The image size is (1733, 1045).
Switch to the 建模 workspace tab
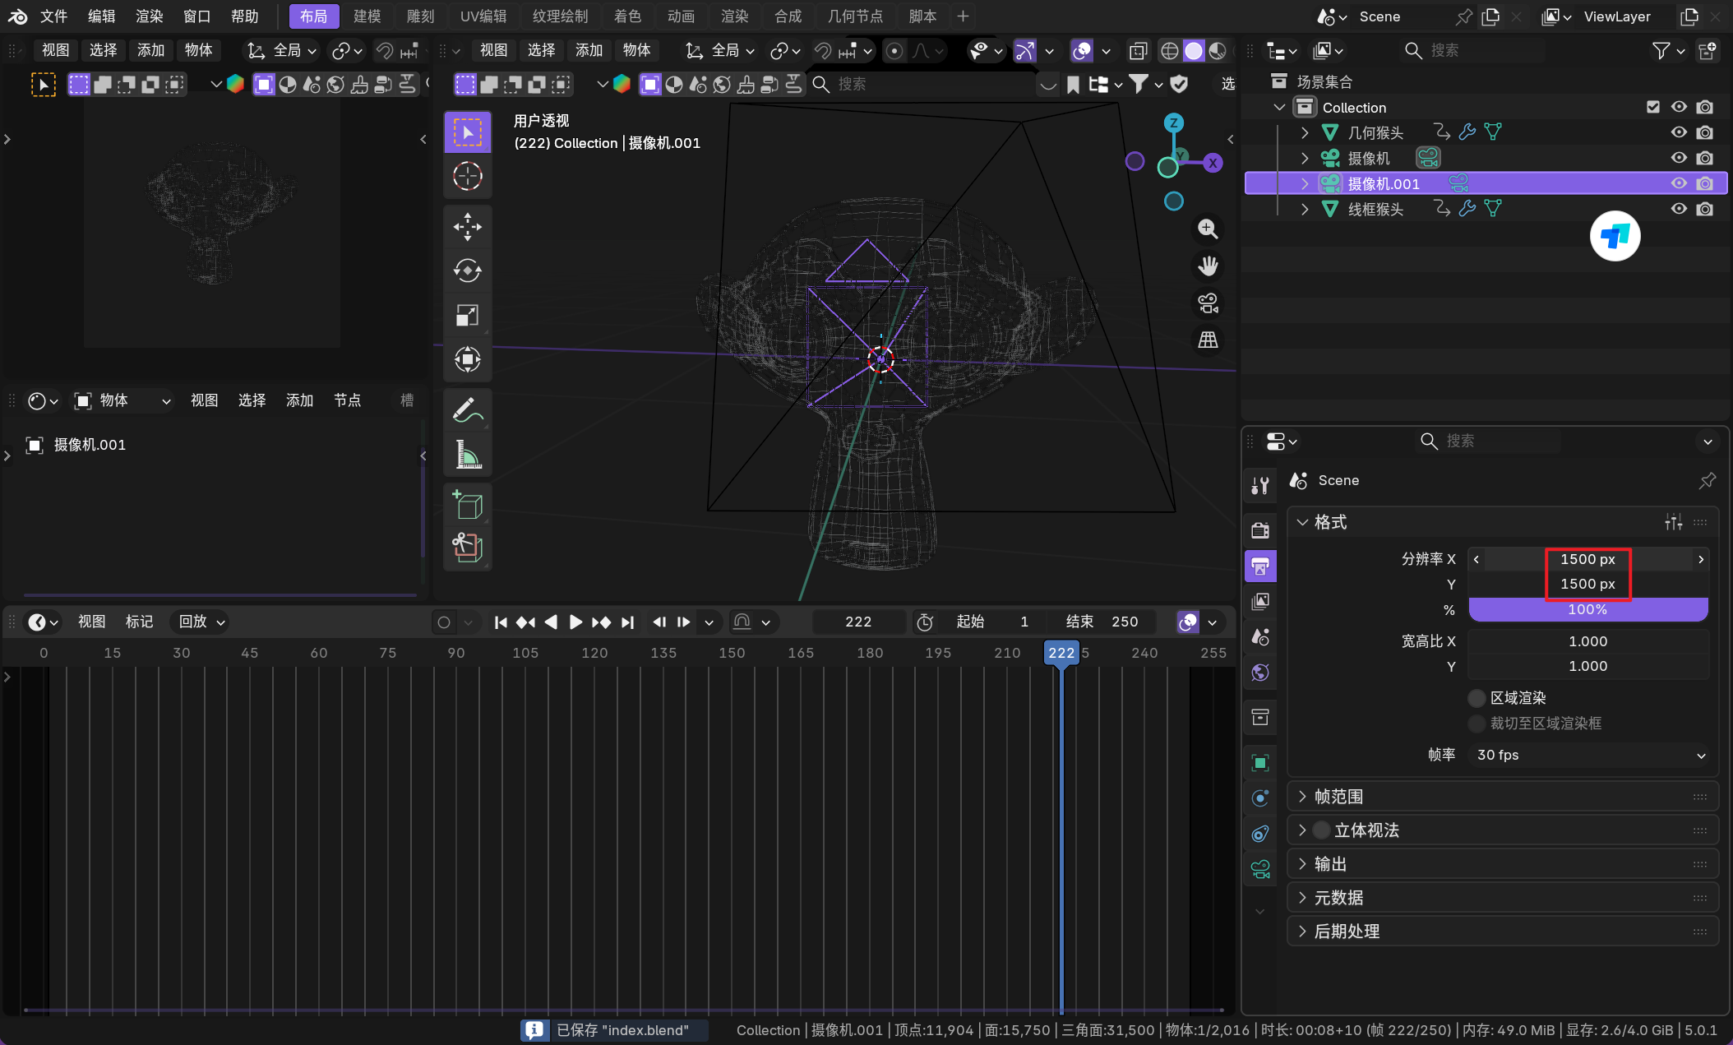(x=367, y=16)
